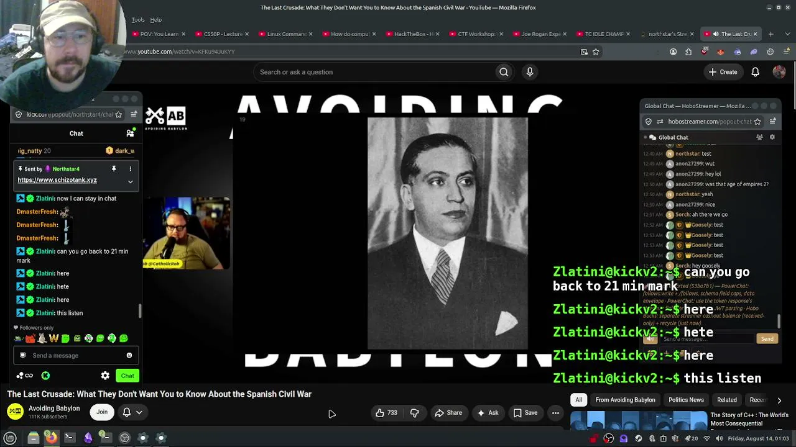Screen dimensions: 796x447
Task: Open the Avoiding Babylon channel name
Action: [x=54, y=409]
